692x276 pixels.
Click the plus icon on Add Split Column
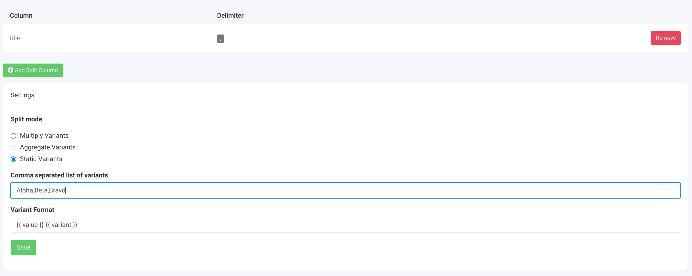10,70
